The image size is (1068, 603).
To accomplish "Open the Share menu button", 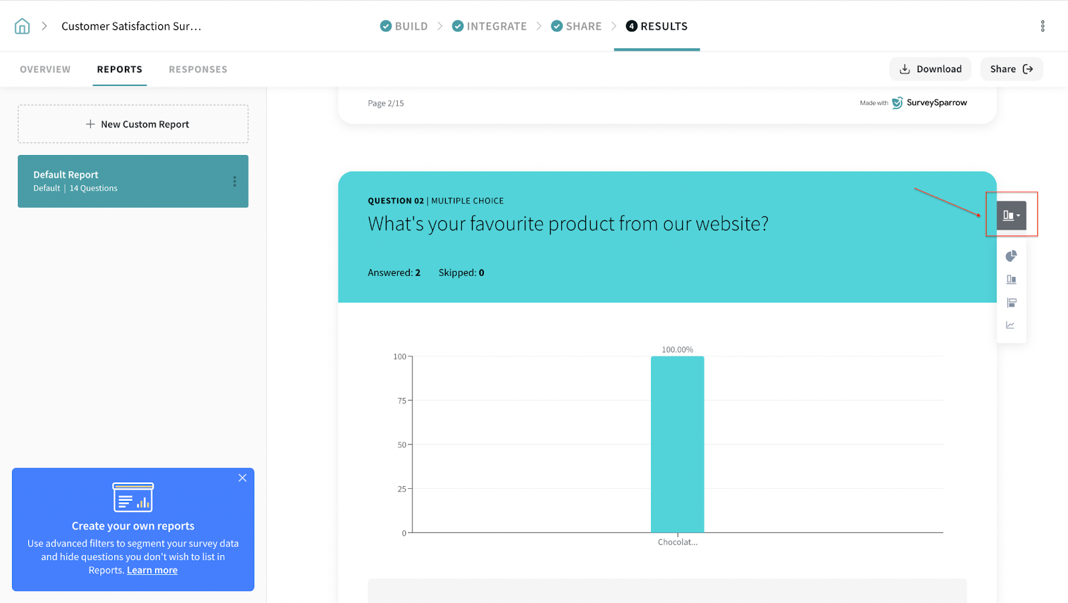I will 1011,69.
